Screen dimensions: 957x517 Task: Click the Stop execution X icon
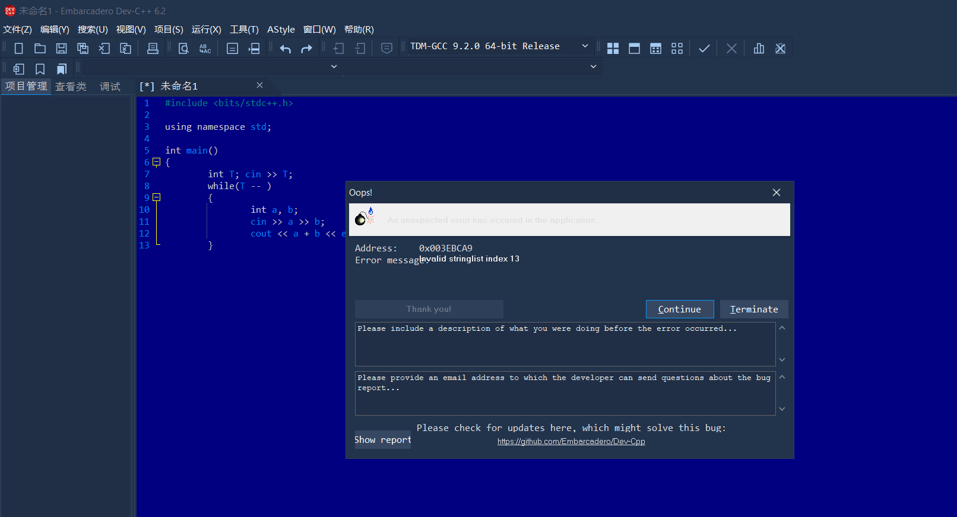pyautogui.click(x=731, y=49)
